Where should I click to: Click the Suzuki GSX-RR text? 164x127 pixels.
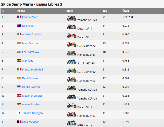[86, 63]
